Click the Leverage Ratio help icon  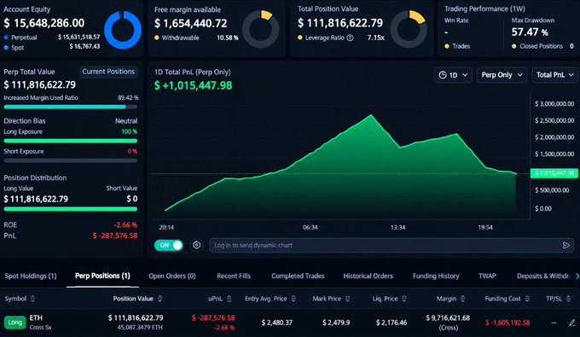point(350,38)
